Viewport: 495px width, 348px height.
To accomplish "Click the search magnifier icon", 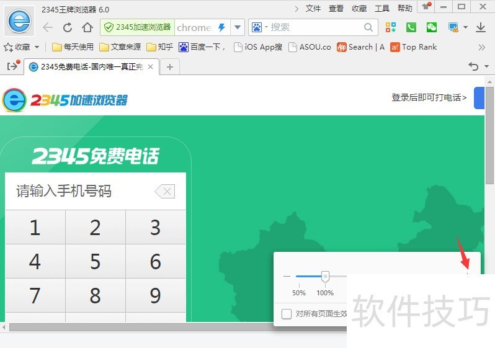I will [369, 27].
